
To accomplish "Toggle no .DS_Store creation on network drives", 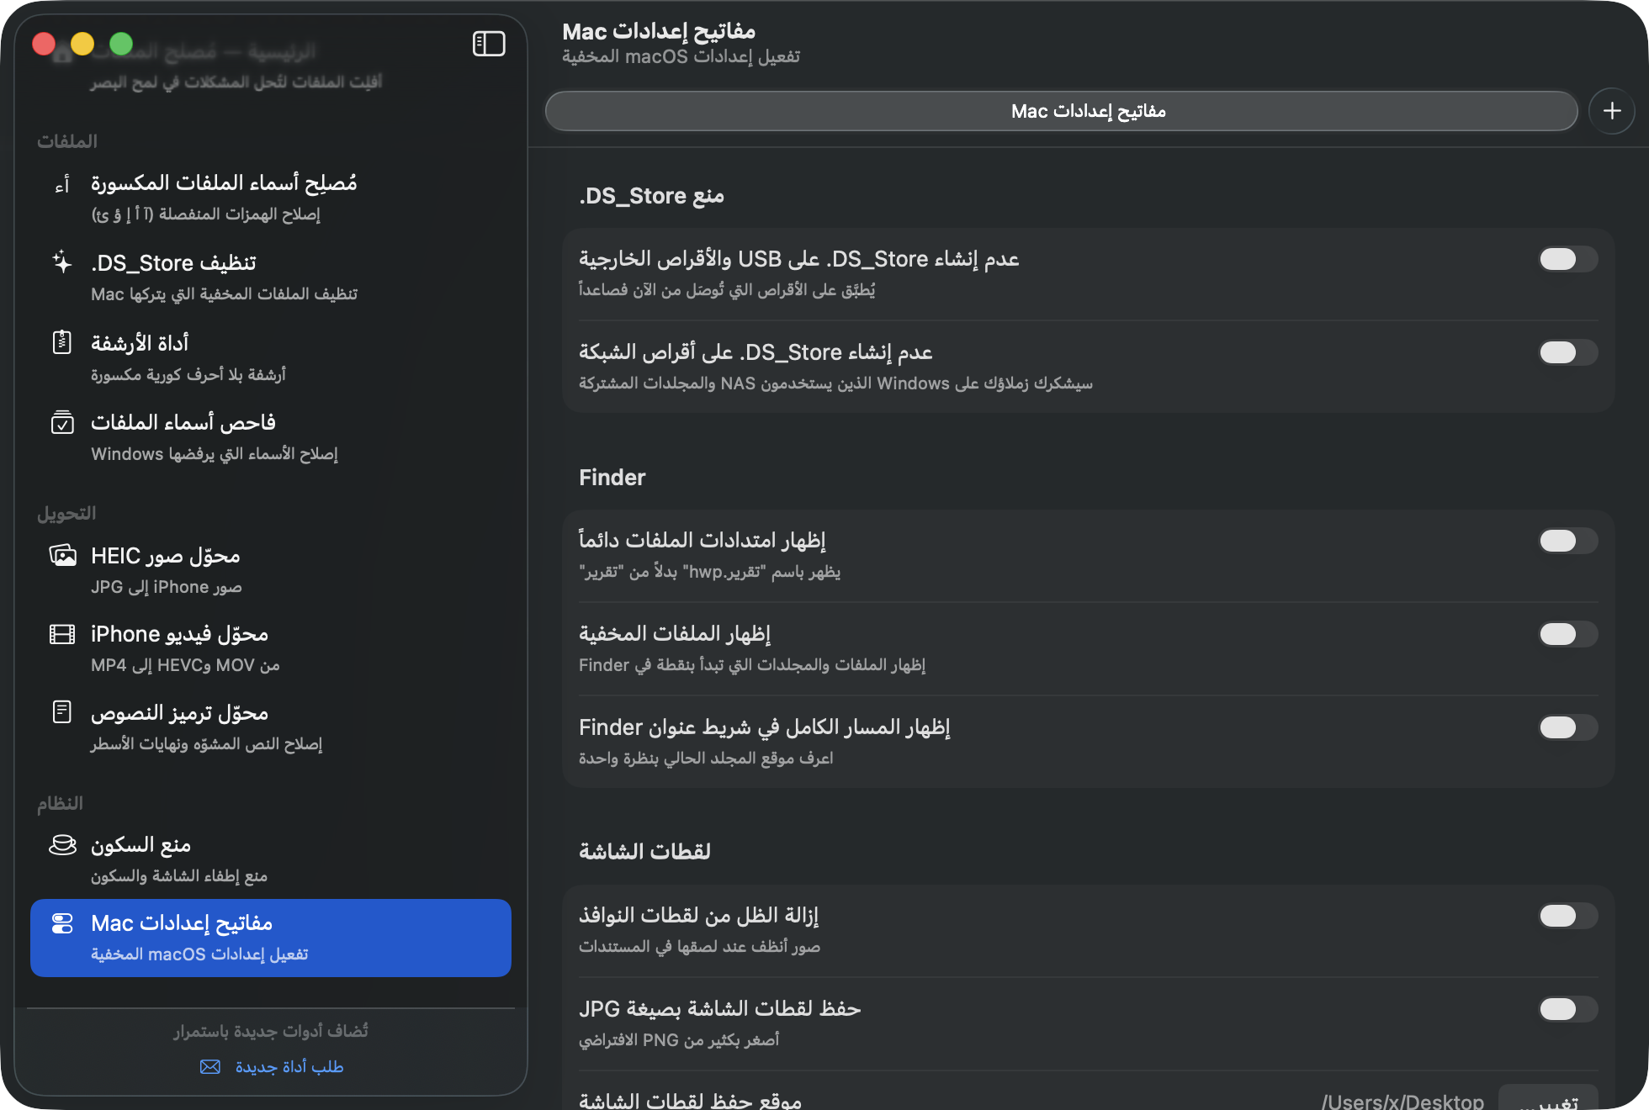I will 1568,352.
